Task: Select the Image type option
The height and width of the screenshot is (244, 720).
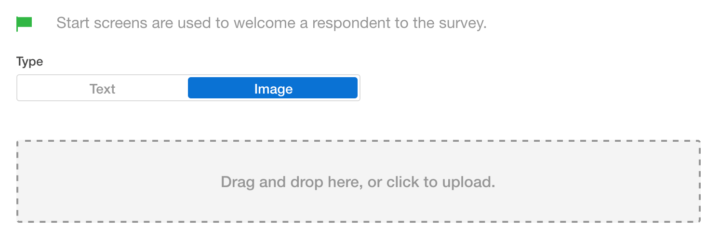Action: coord(273,89)
